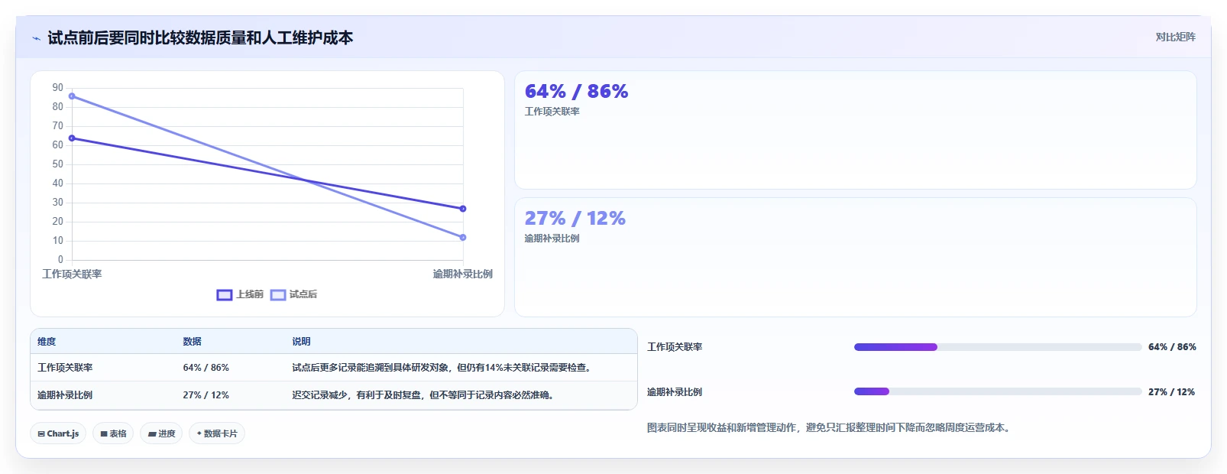The image size is (1227, 474).
Task: Click the 90 y-axis tick label
Action: 58,88
